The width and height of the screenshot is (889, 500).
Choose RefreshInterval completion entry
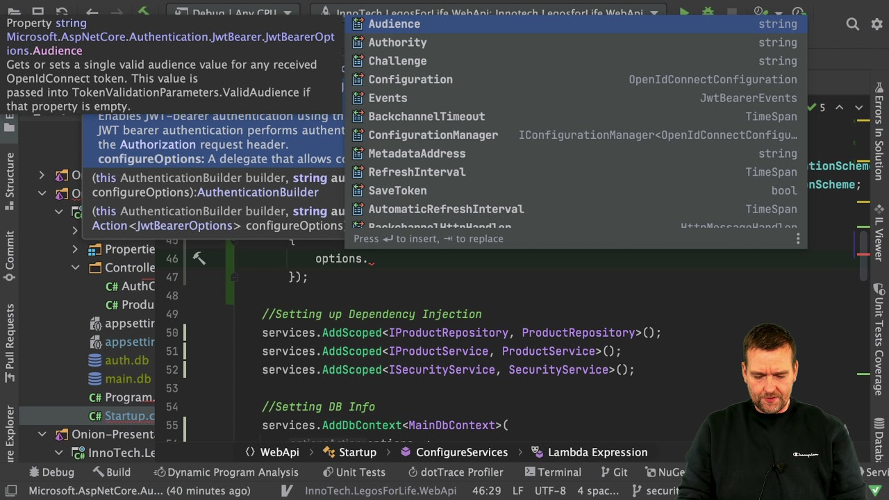click(575, 172)
